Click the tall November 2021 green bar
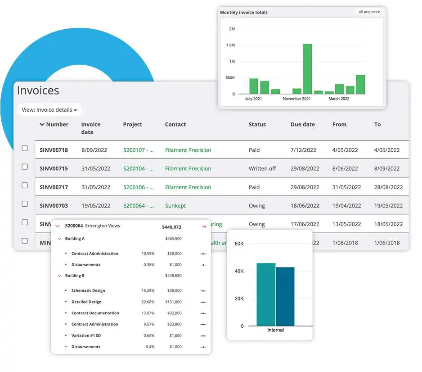422x372 pixels. tap(307, 69)
